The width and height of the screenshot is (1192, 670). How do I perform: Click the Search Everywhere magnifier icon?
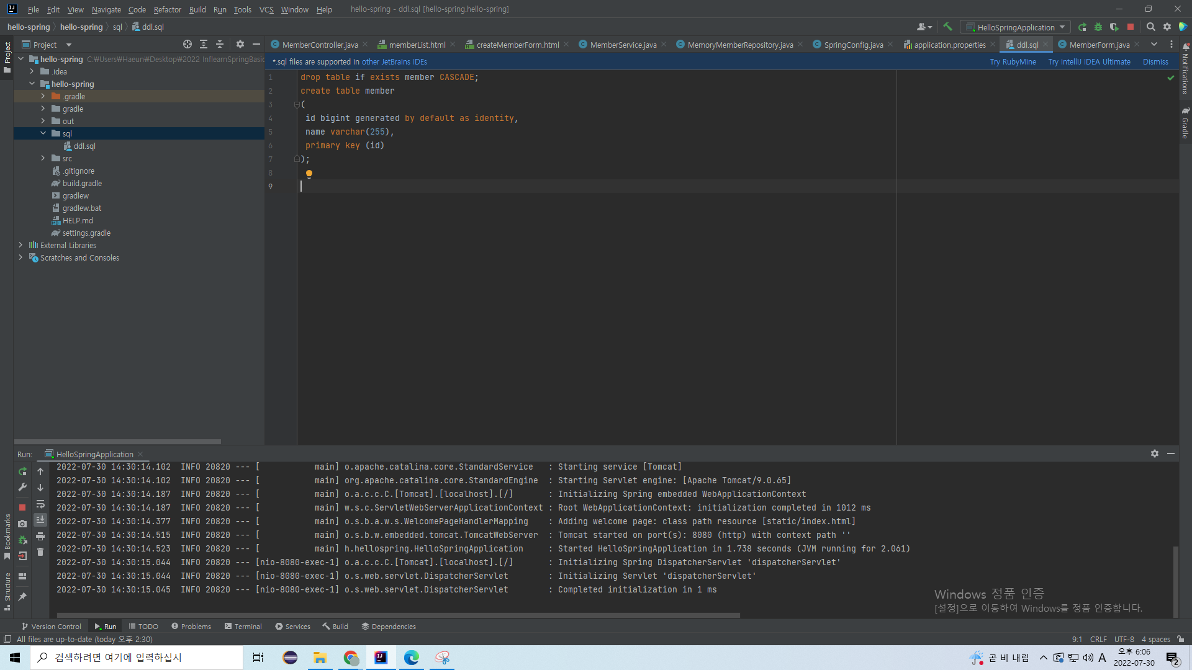pos(1150,27)
